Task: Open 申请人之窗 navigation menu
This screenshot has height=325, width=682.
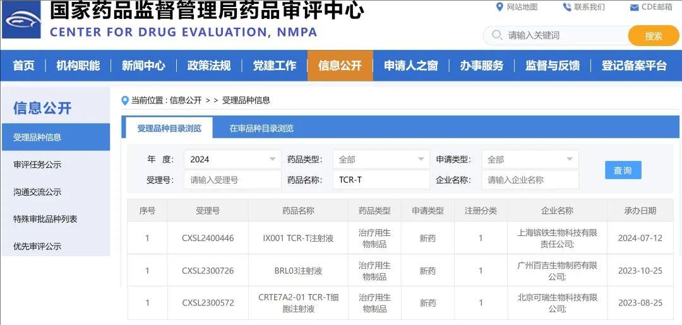Action: (x=411, y=66)
